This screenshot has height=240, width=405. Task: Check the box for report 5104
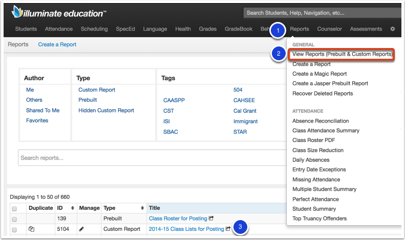14,229
